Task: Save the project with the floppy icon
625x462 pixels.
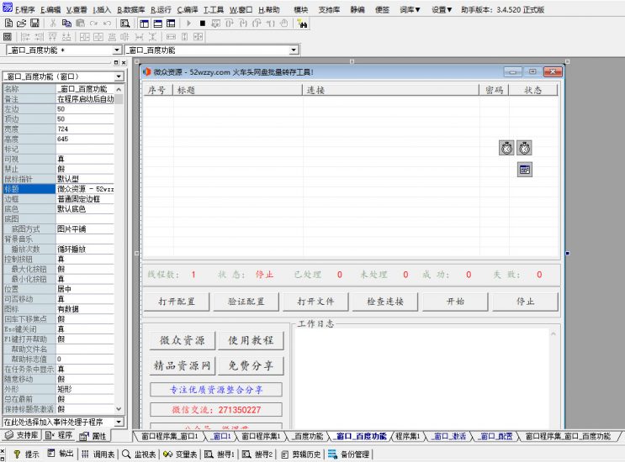Action: tap(34, 23)
